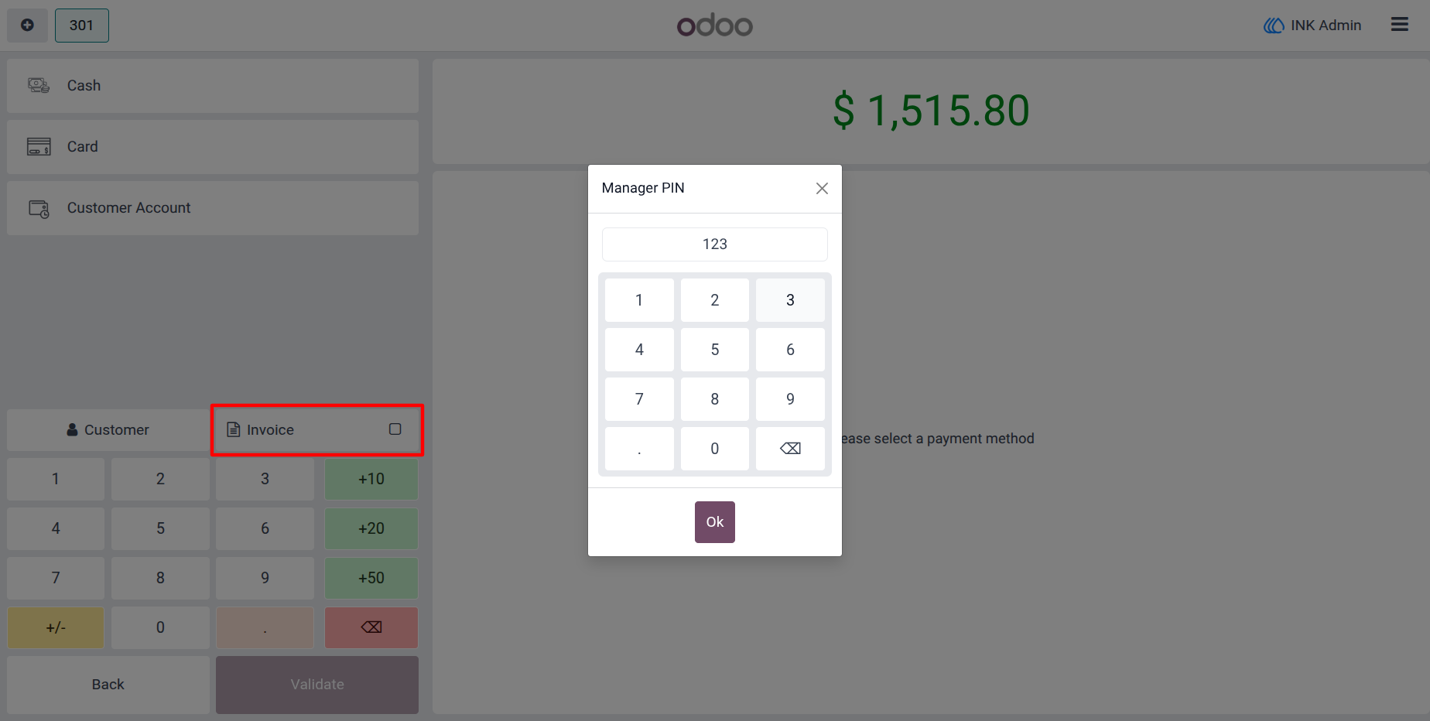Go Back from the payment screen
The width and height of the screenshot is (1430, 721).
108,685
